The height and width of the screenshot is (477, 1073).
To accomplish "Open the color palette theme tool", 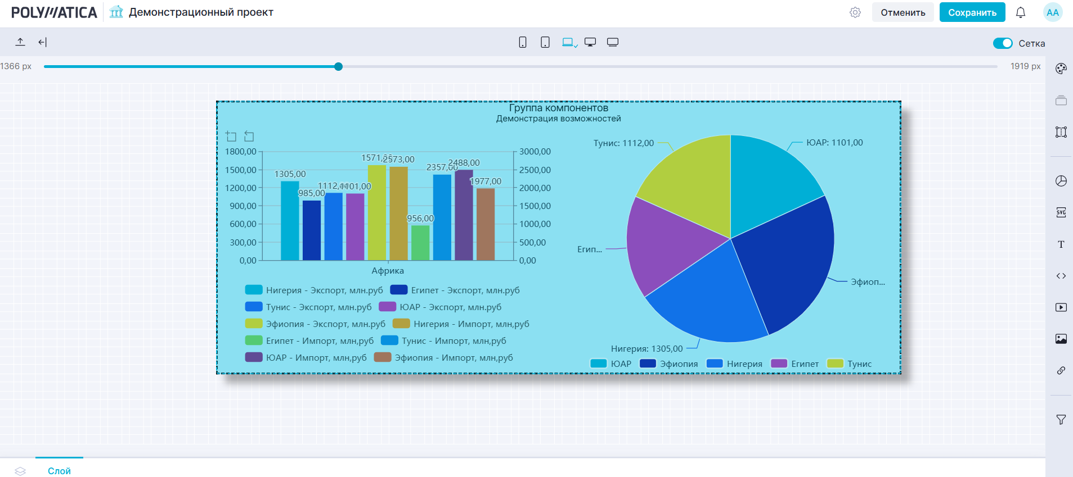I will (x=1061, y=69).
